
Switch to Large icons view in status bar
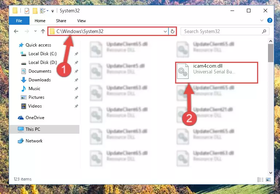268,179
